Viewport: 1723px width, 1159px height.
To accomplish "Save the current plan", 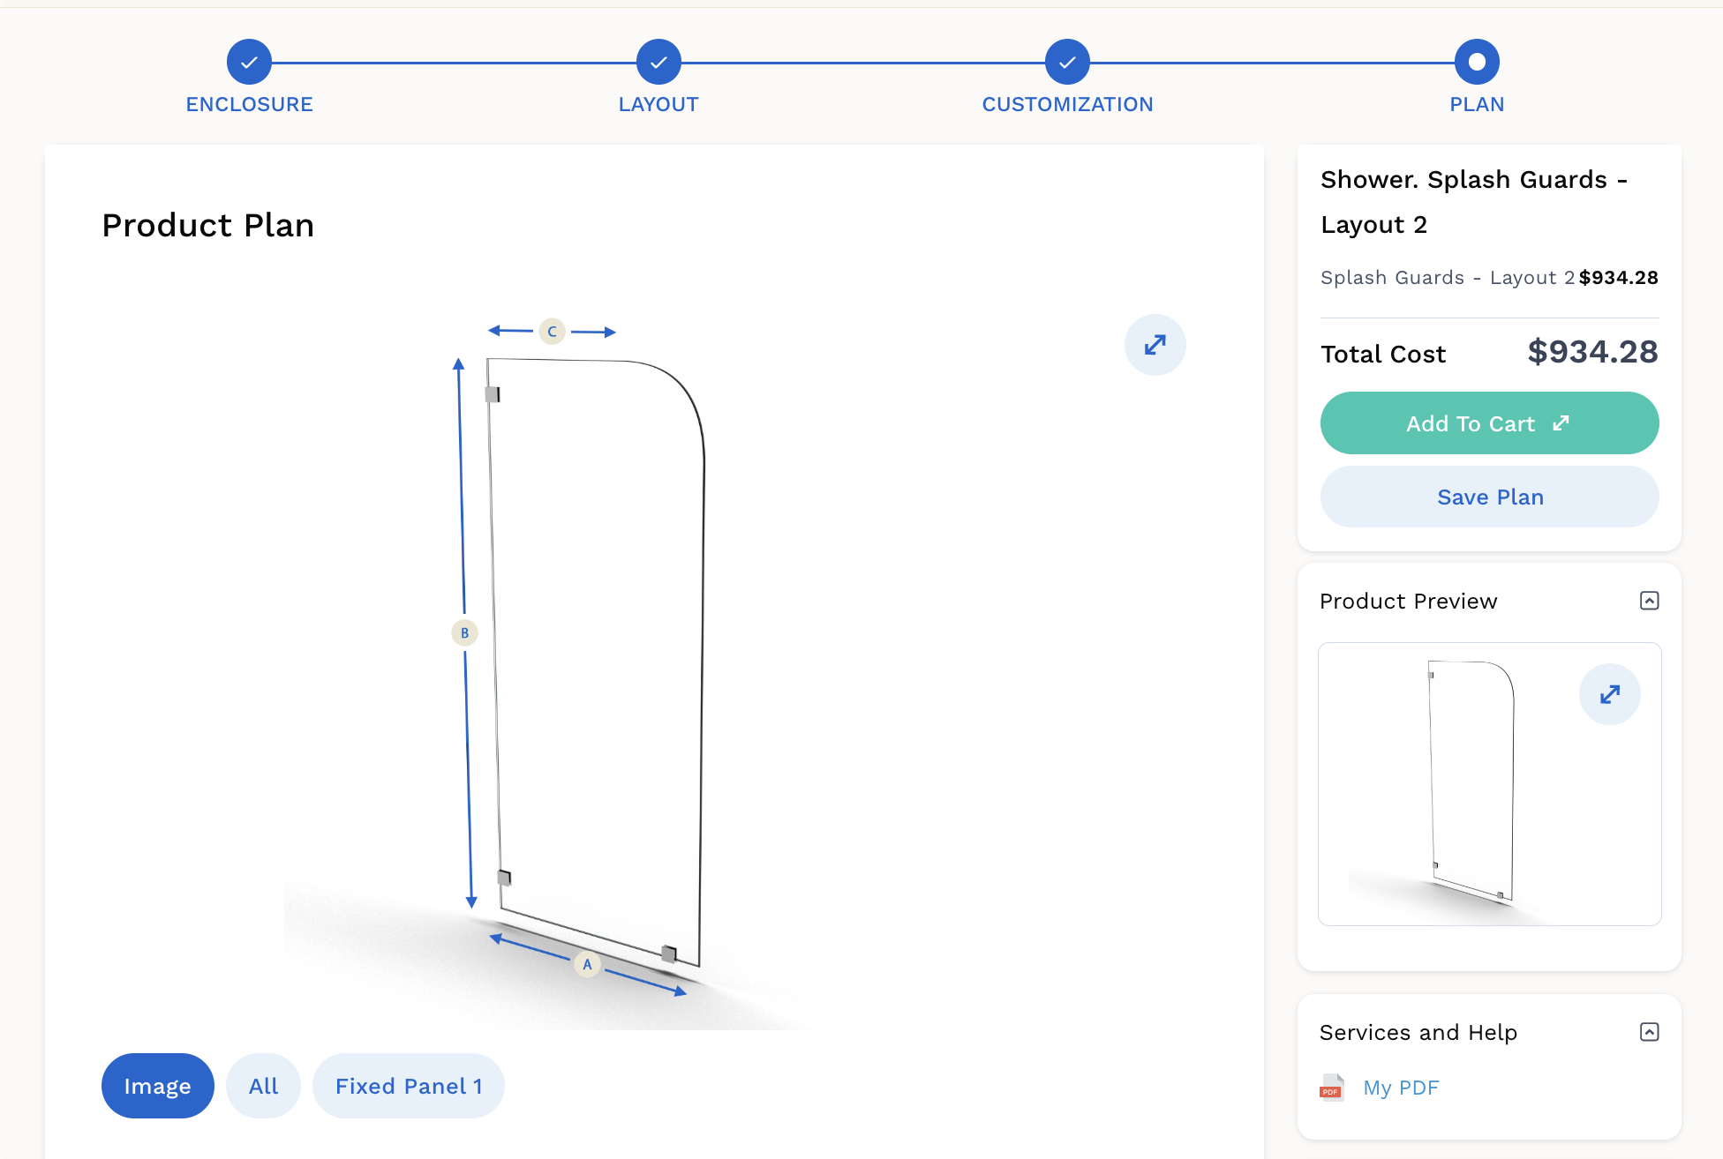I will pyautogui.click(x=1489, y=497).
